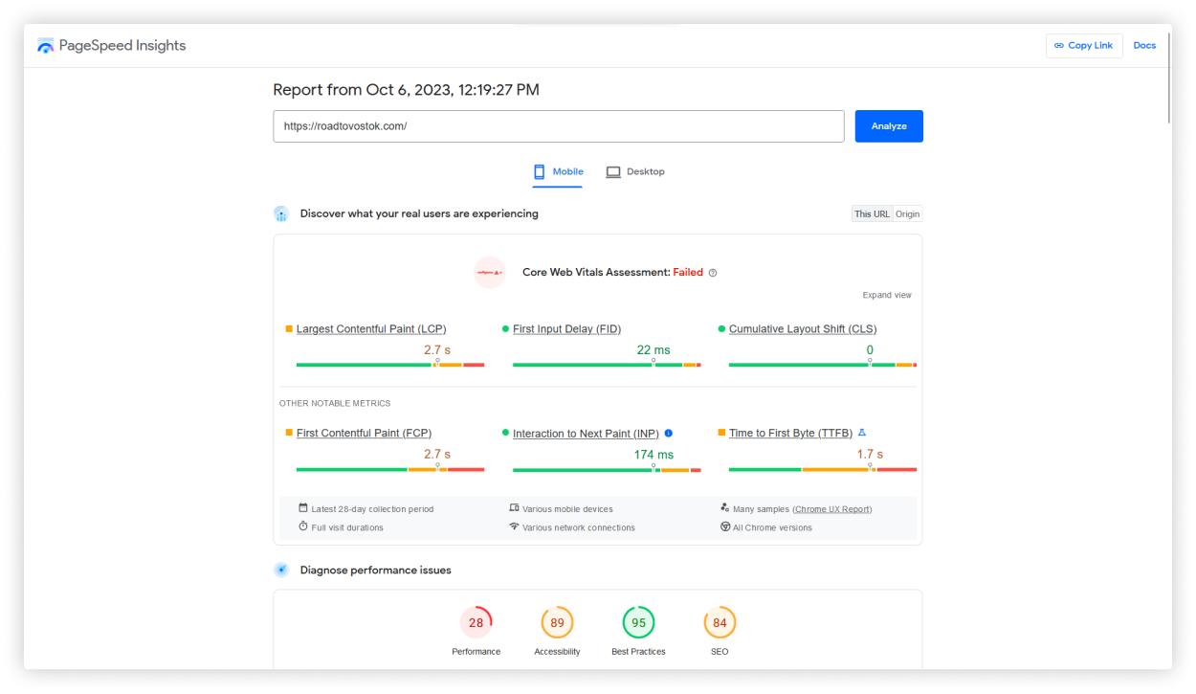Click the wifi icon beside network connections
1196x694 pixels.
[514, 526]
